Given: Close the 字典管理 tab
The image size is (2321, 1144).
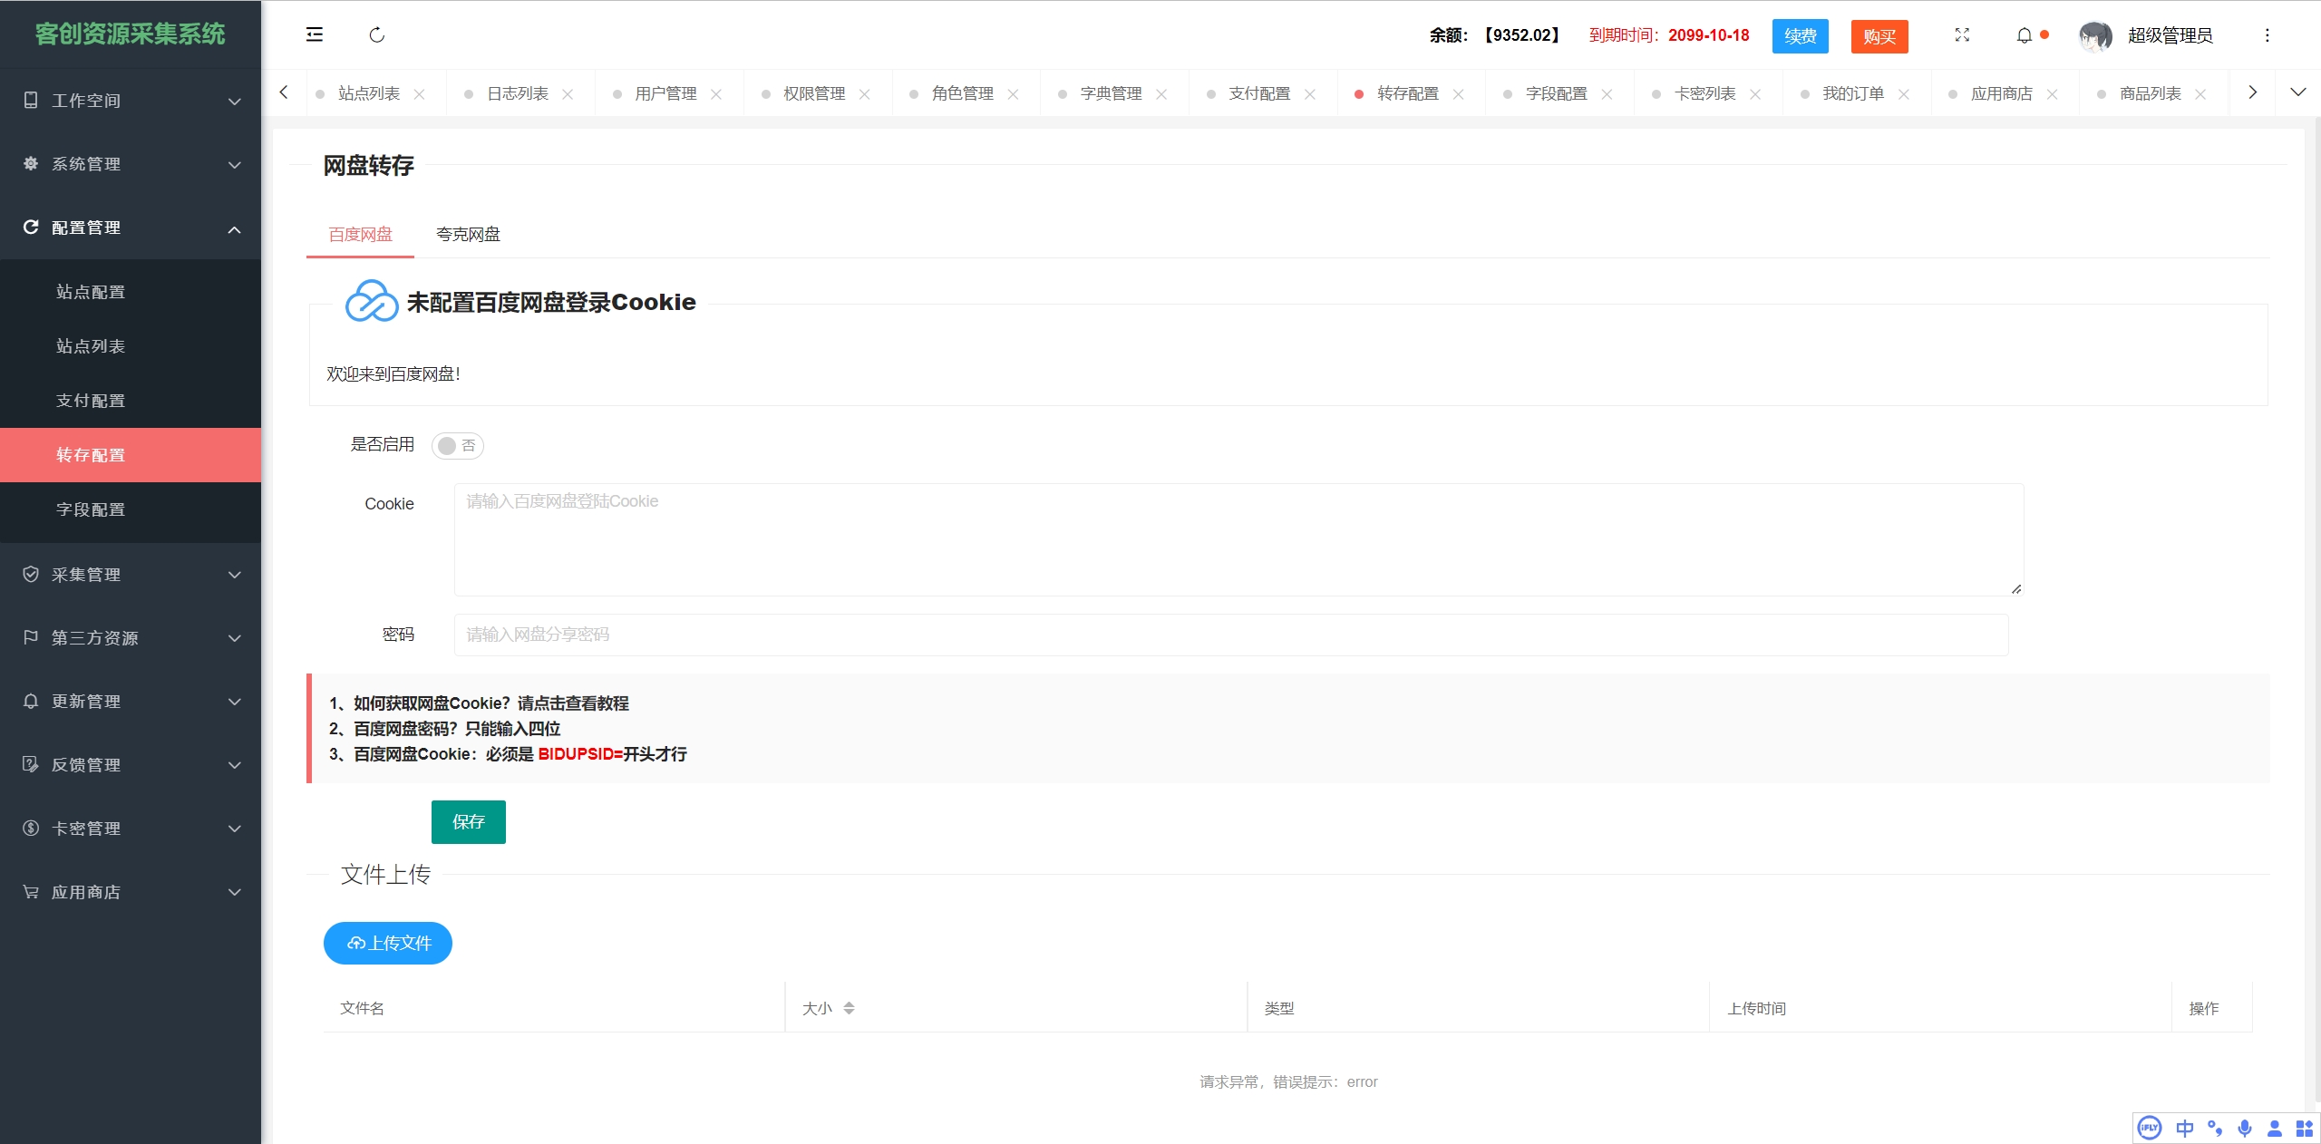Looking at the screenshot, I should [x=1161, y=94].
